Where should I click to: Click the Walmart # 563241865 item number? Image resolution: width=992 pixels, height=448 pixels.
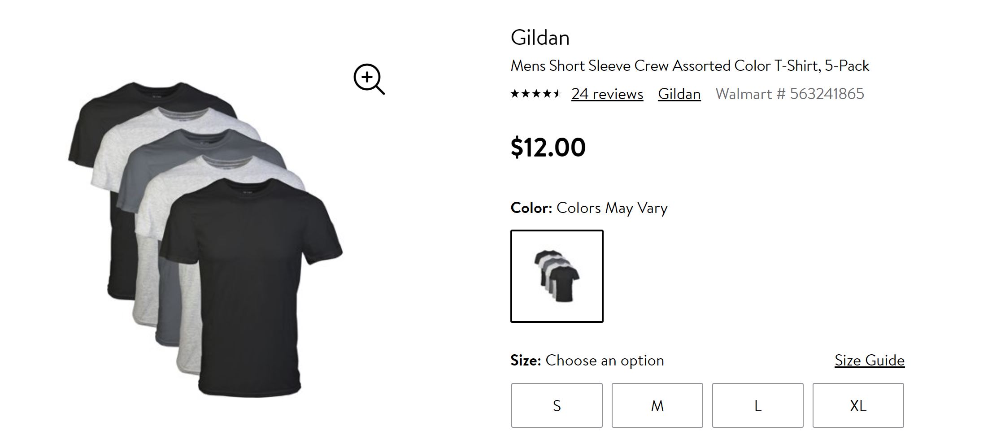pos(789,94)
